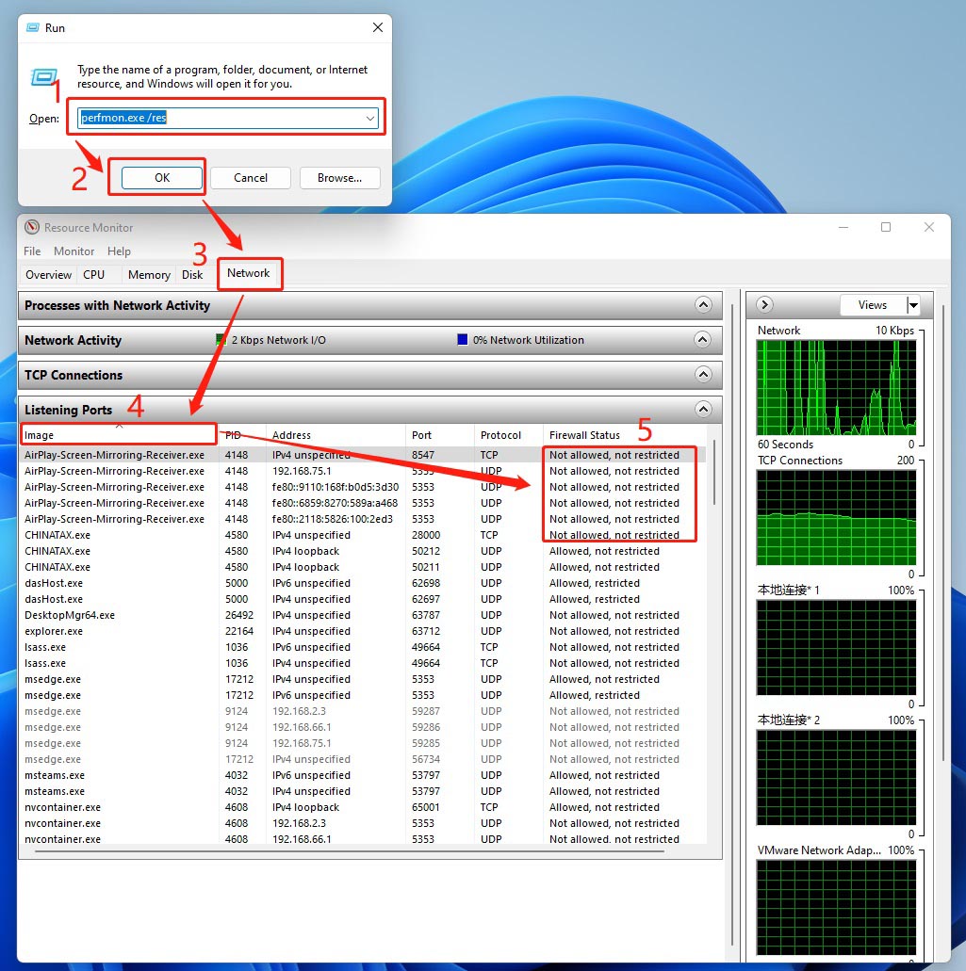966x971 pixels.
Task: Collapse the Network Activity section
Action: (705, 340)
